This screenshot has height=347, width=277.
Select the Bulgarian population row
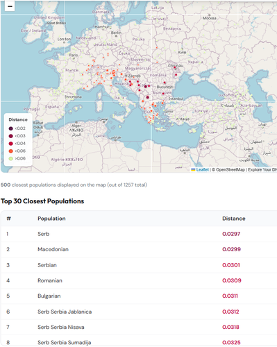[x=139, y=296]
